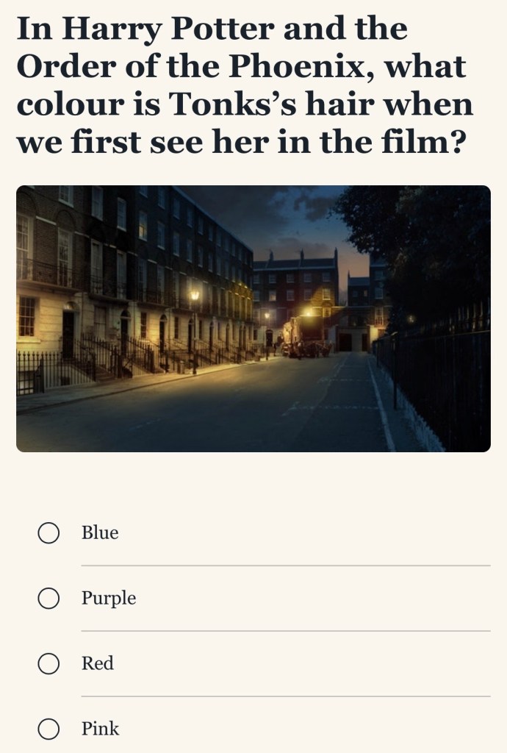Screen dimensions: 507x753
Task: Tap the 'Red' answer label text
Action: click(x=98, y=664)
